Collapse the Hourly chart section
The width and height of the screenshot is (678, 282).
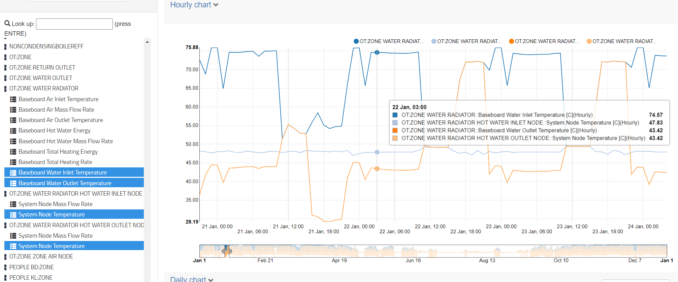click(x=194, y=5)
